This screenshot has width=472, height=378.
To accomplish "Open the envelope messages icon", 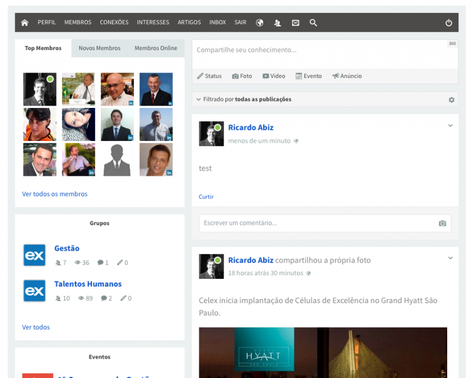I will (x=296, y=22).
